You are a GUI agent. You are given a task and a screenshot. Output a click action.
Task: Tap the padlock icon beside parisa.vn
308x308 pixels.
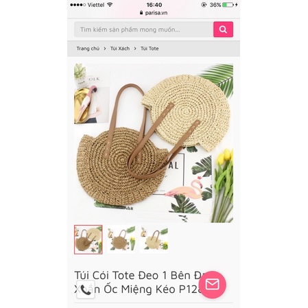[x=141, y=13]
